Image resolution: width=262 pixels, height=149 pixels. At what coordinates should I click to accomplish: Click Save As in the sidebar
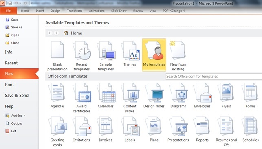click(x=14, y=27)
